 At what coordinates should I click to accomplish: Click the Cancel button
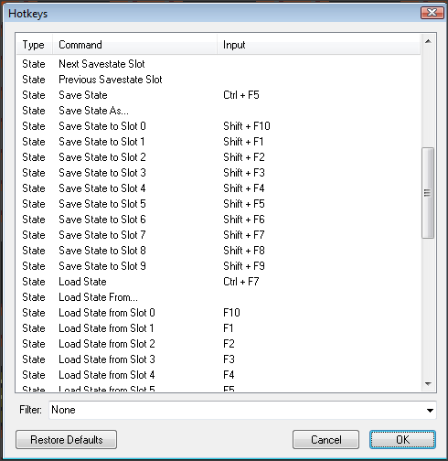pos(325,440)
